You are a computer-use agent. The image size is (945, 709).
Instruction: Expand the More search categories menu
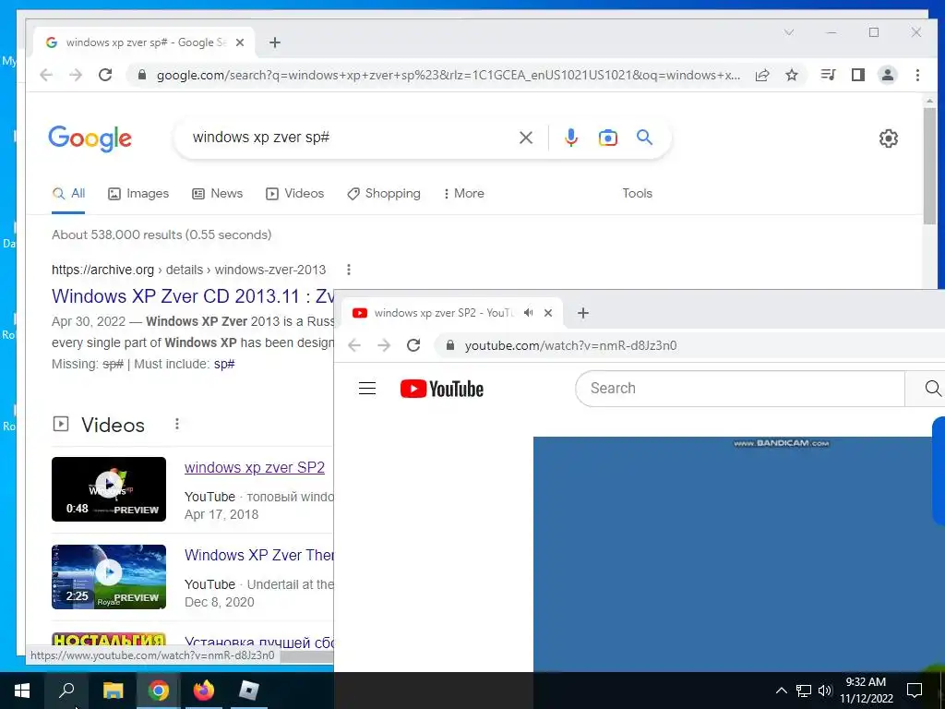click(463, 194)
